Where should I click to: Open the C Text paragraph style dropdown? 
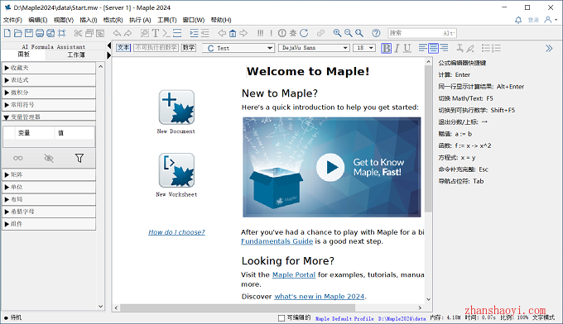click(238, 48)
